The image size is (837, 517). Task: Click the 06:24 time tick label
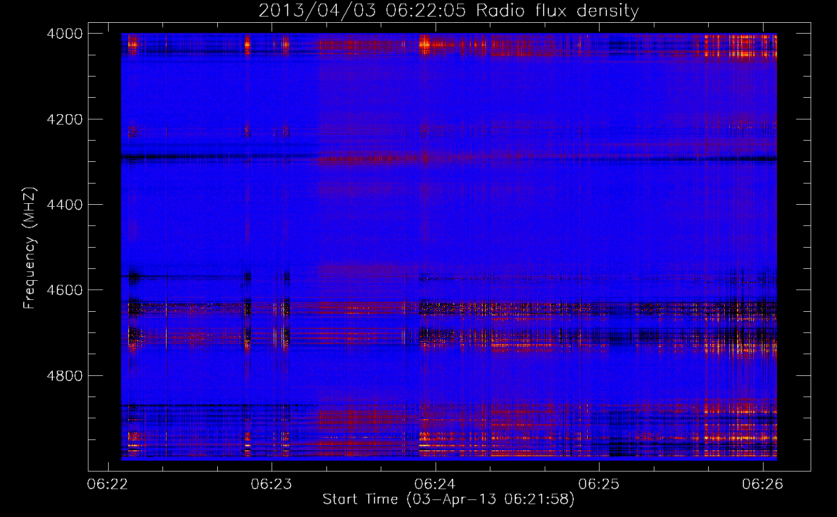click(x=435, y=484)
